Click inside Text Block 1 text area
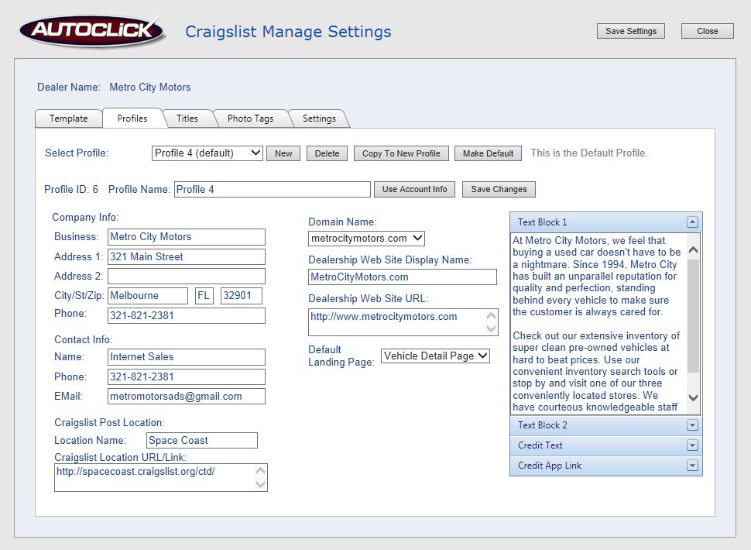This screenshot has width=751, height=550. tap(598, 324)
